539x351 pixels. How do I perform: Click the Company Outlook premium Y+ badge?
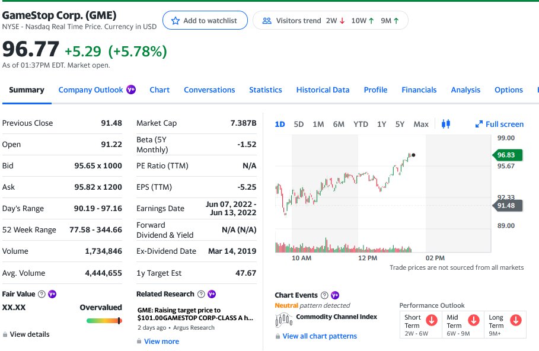pyautogui.click(x=131, y=90)
